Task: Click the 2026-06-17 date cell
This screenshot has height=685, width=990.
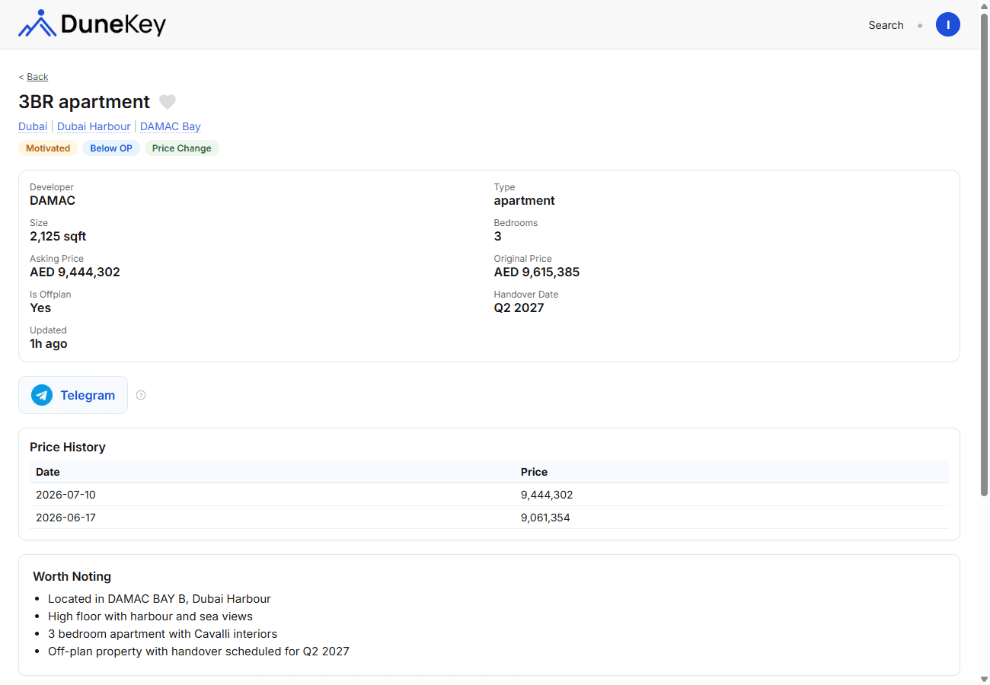Action: pyautogui.click(x=66, y=518)
